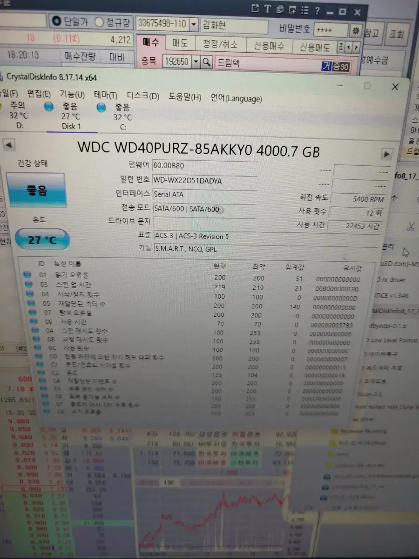The height and width of the screenshot is (559, 419).
Task: Switch to the 매수 buy tab
Action: 151,43
